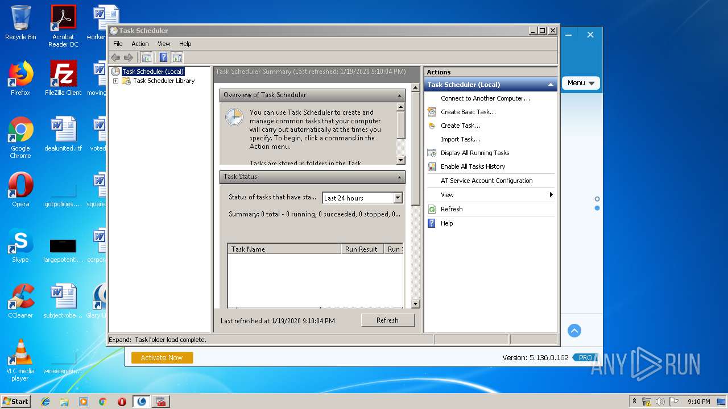Click Internet Explorer in the taskbar
The width and height of the screenshot is (728, 409).
(45, 402)
